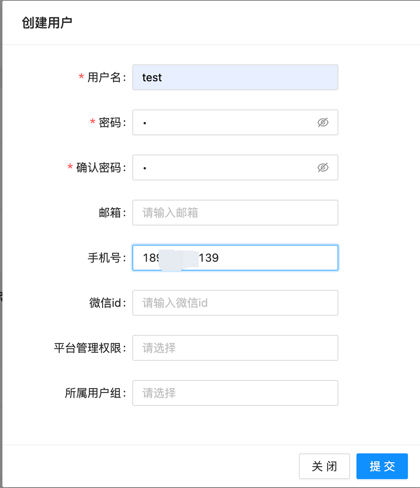The image size is (420, 488).
Task: Click the 邮箱 label
Action: [x=110, y=213]
